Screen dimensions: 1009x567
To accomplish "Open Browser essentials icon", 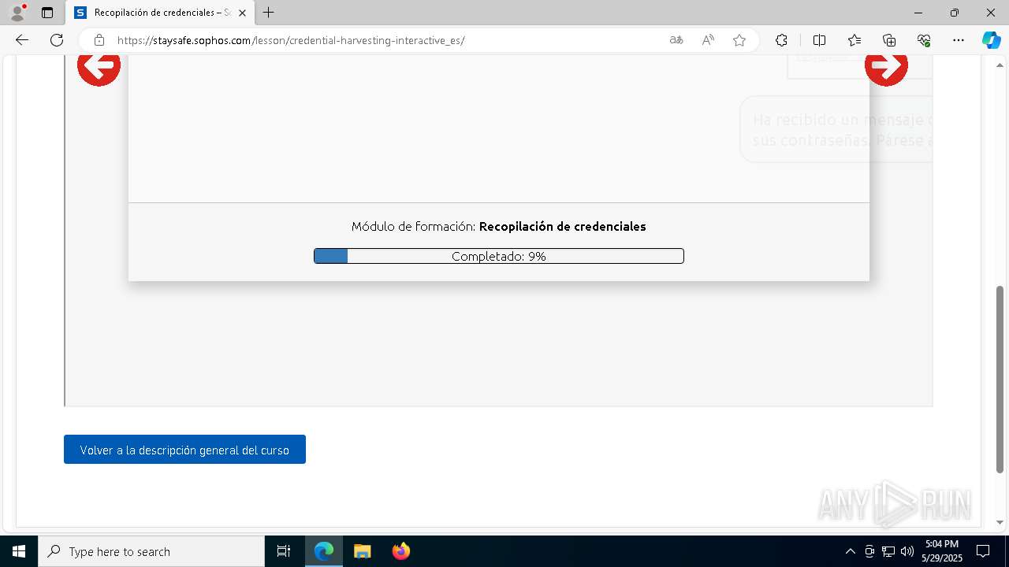I will coord(924,40).
